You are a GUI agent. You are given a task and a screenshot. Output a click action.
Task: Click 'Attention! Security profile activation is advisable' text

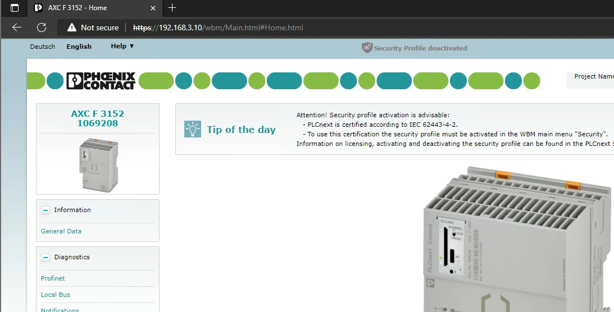[x=373, y=115]
